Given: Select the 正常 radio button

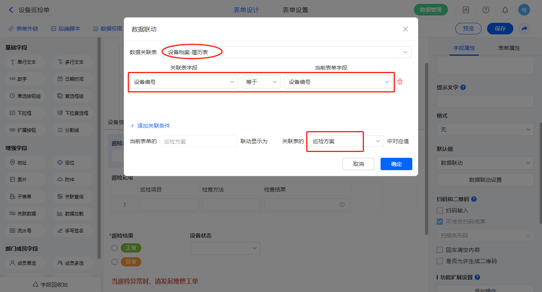Looking at the screenshot, I should click(x=115, y=248).
